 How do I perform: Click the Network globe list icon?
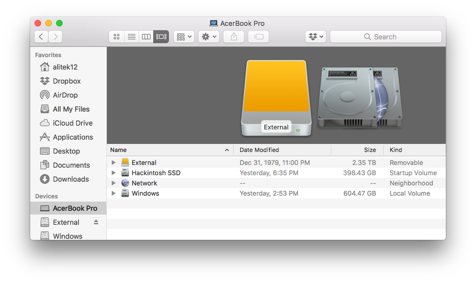[x=125, y=183]
